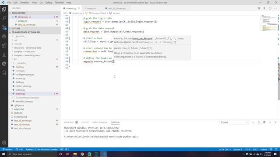Click the Run Python file play icon

tap(264, 8)
